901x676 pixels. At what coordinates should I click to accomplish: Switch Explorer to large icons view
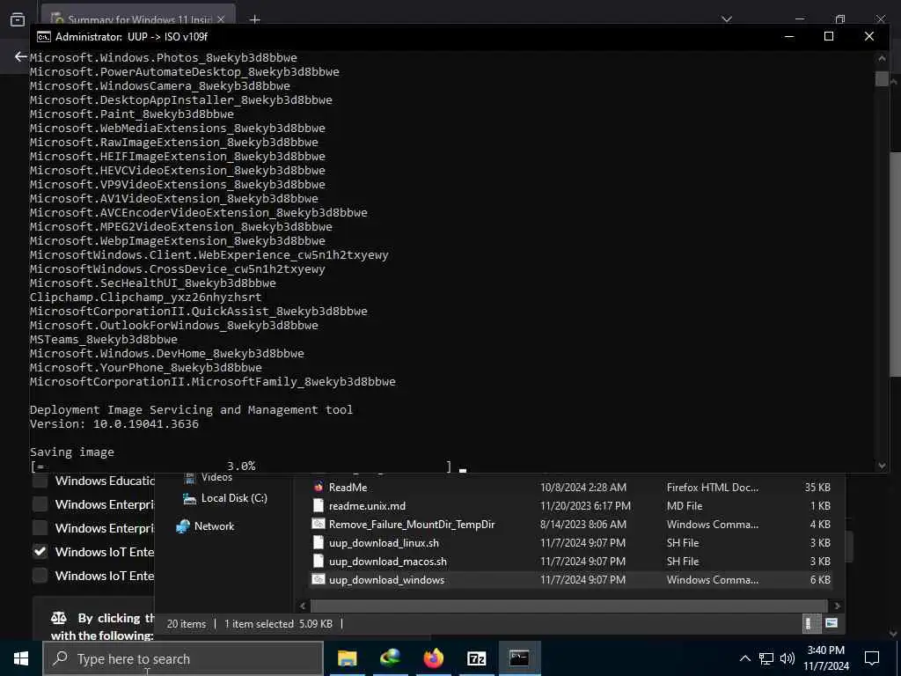pyautogui.click(x=831, y=623)
